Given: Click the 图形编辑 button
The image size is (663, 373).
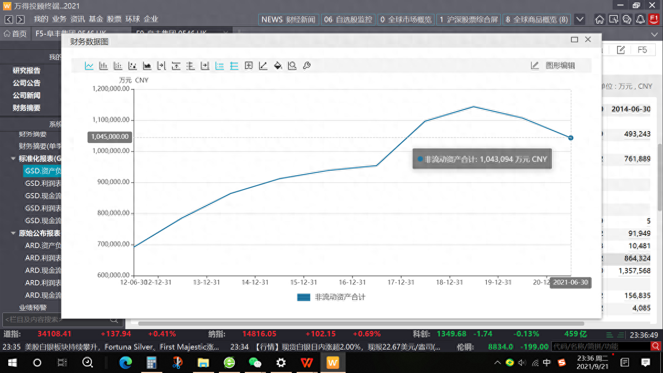Looking at the screenshot, I should pyautogui.click(x=553, y=66).
